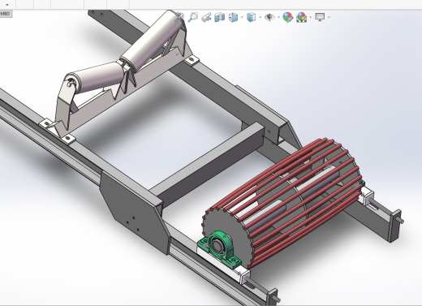Expand the Display Style dropdown arrow
The height and width of the screenshot is (306, 422).
click(x=260, y=17)
